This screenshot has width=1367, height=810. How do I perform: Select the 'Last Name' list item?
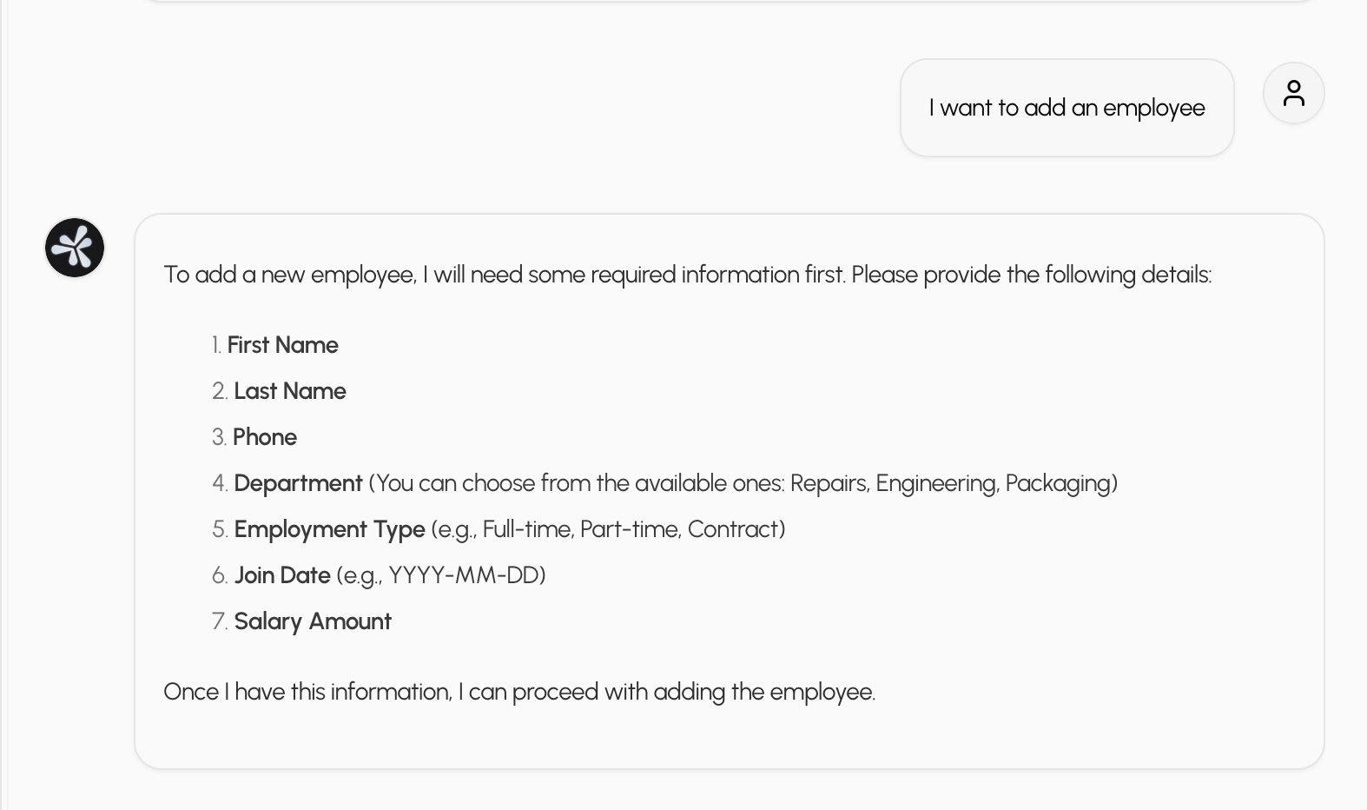[290, 391]
